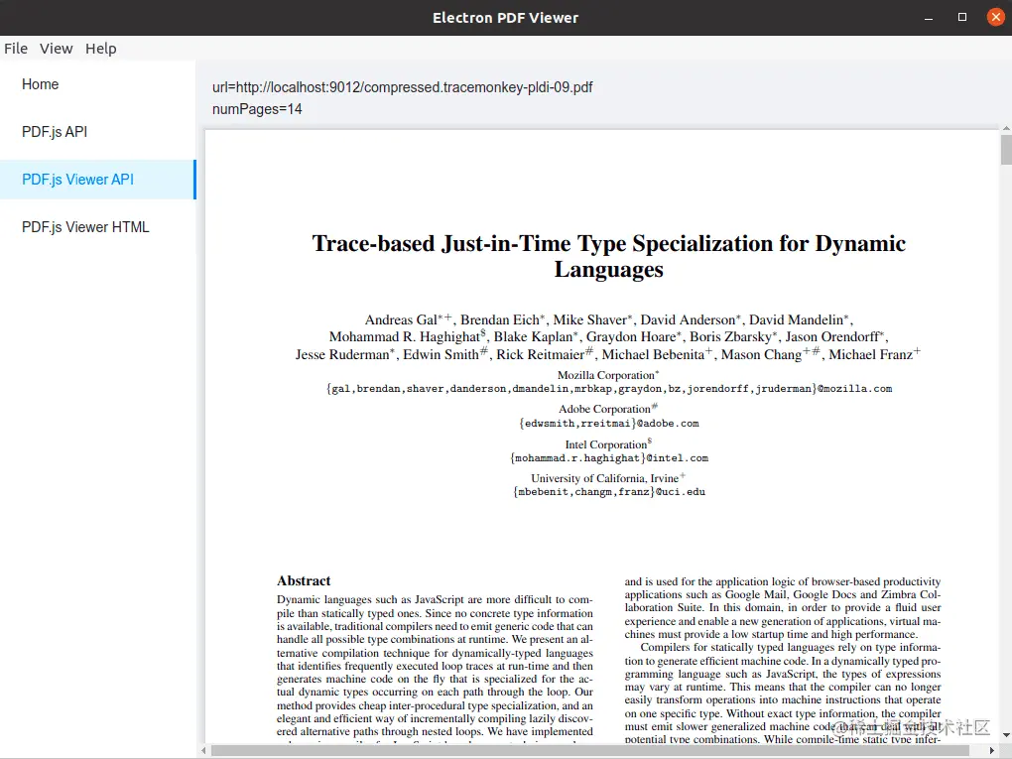
Task: Click the {mbebenit,changm,franz}@uci.edu email line
Action: 609,492
